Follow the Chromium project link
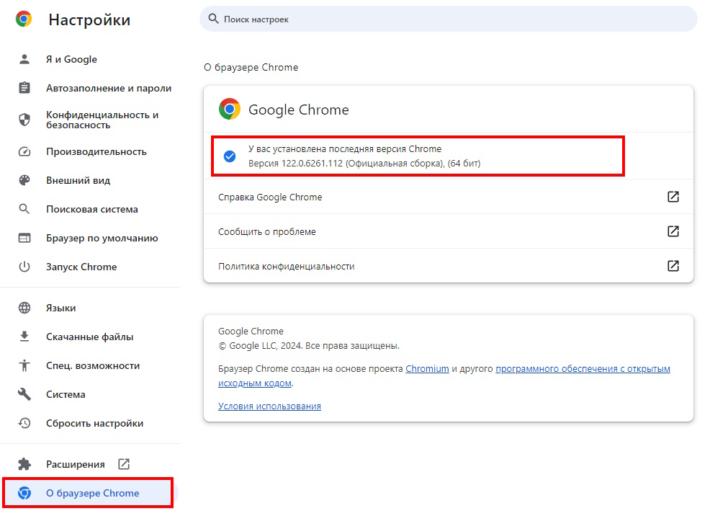This screenshot has width=710, height=516. pos(427,369)
